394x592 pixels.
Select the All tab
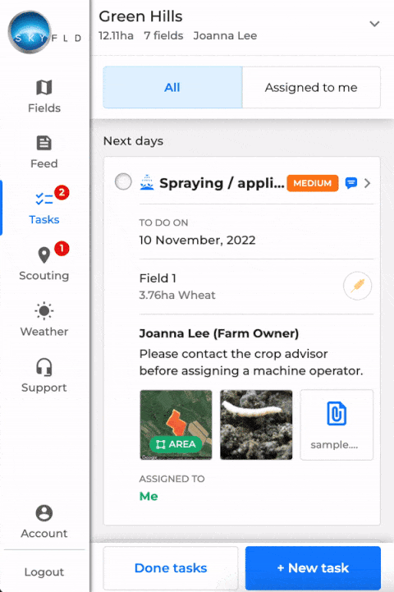[x=172, y=87]
